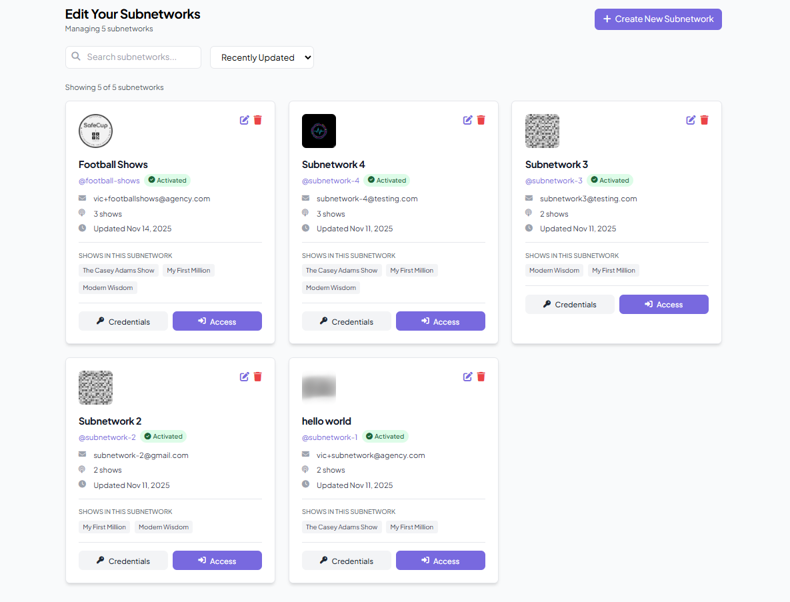Click the edit pencil icon for Subnetwork 4

(x=468, y=120)
